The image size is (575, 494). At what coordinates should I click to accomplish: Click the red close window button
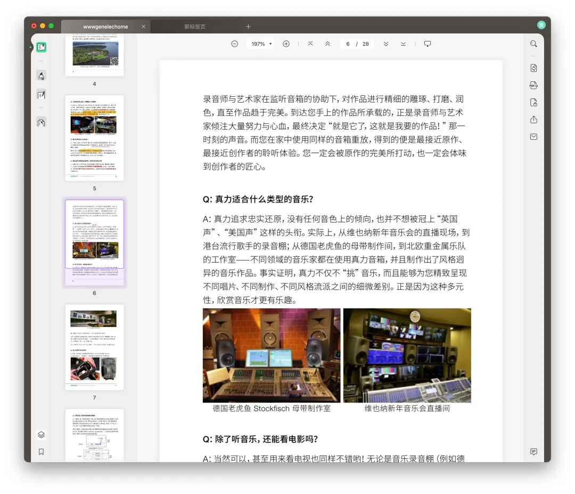(x=34, y=26)
